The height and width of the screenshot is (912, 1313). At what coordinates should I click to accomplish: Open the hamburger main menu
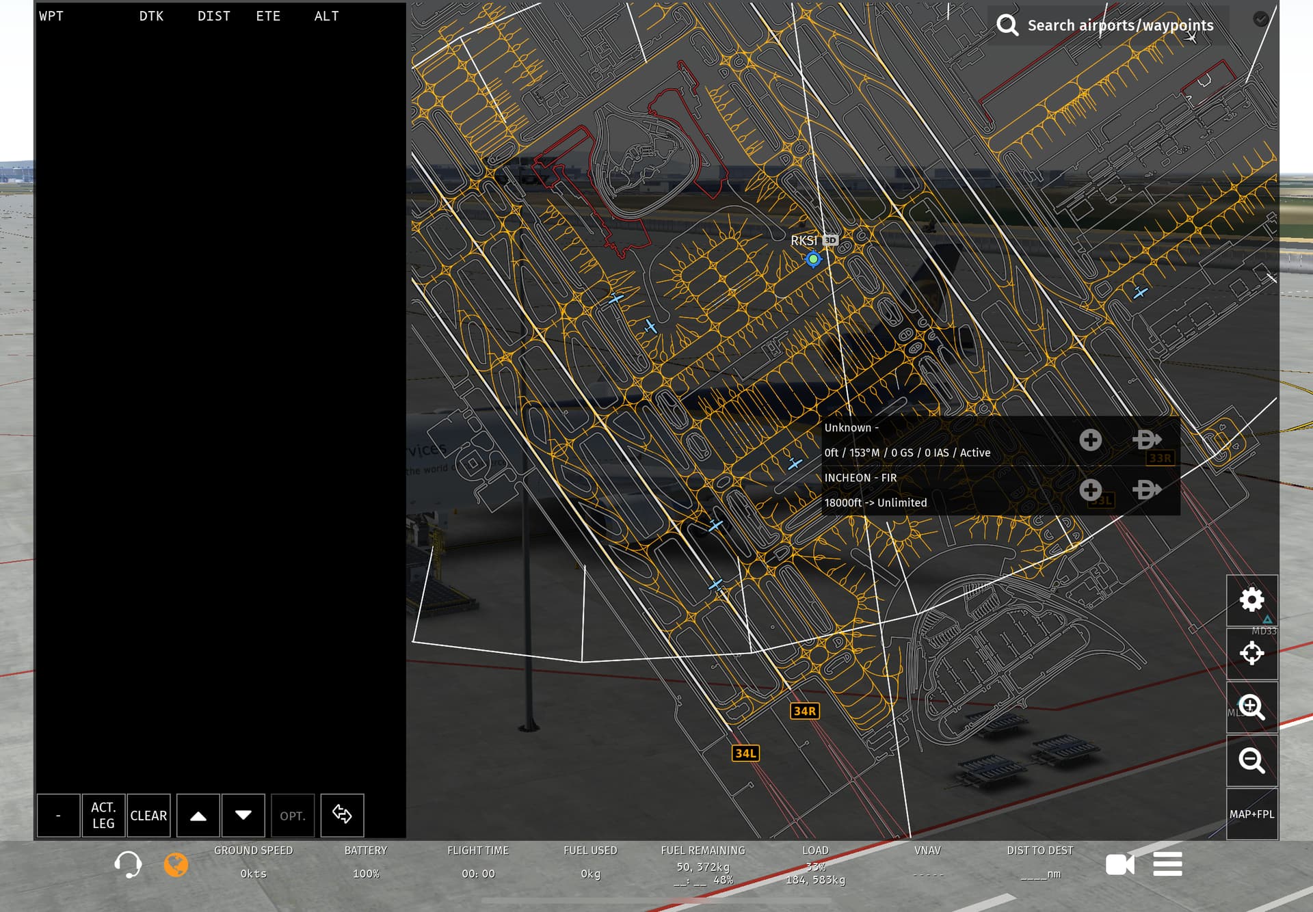click(x=1167, y=864)
